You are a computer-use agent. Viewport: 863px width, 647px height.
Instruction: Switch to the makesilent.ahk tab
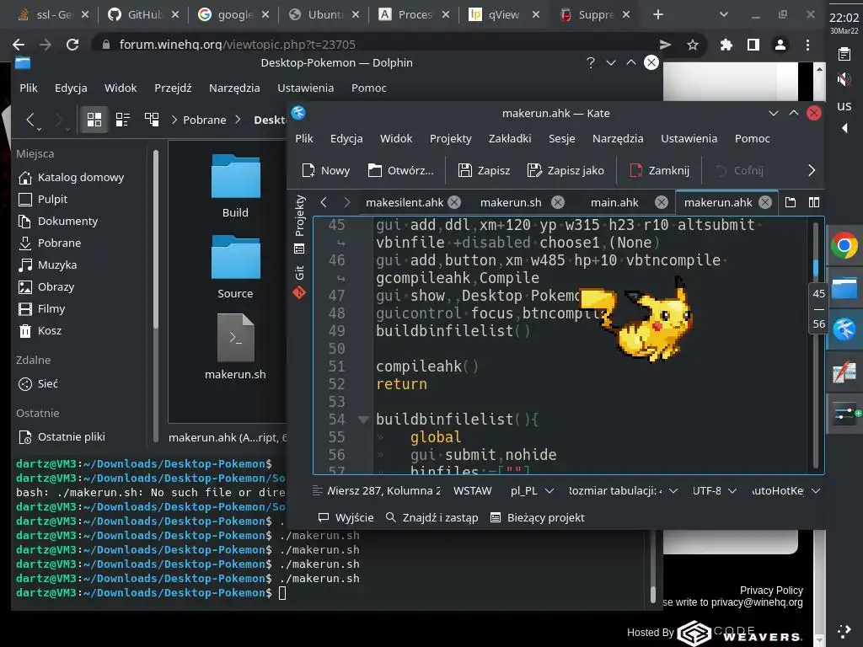point(404,202)
